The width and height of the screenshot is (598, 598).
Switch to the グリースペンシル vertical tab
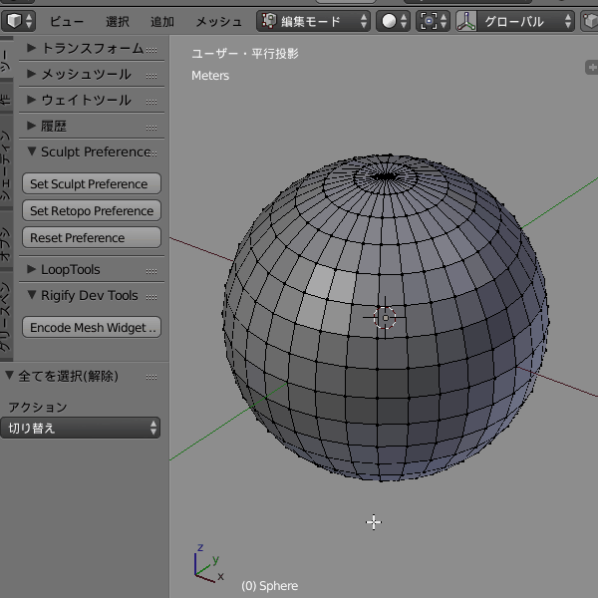point(6,316)
